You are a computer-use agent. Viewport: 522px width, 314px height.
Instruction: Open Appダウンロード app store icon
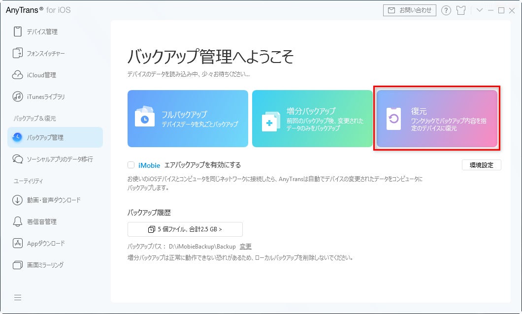point(18,243)
